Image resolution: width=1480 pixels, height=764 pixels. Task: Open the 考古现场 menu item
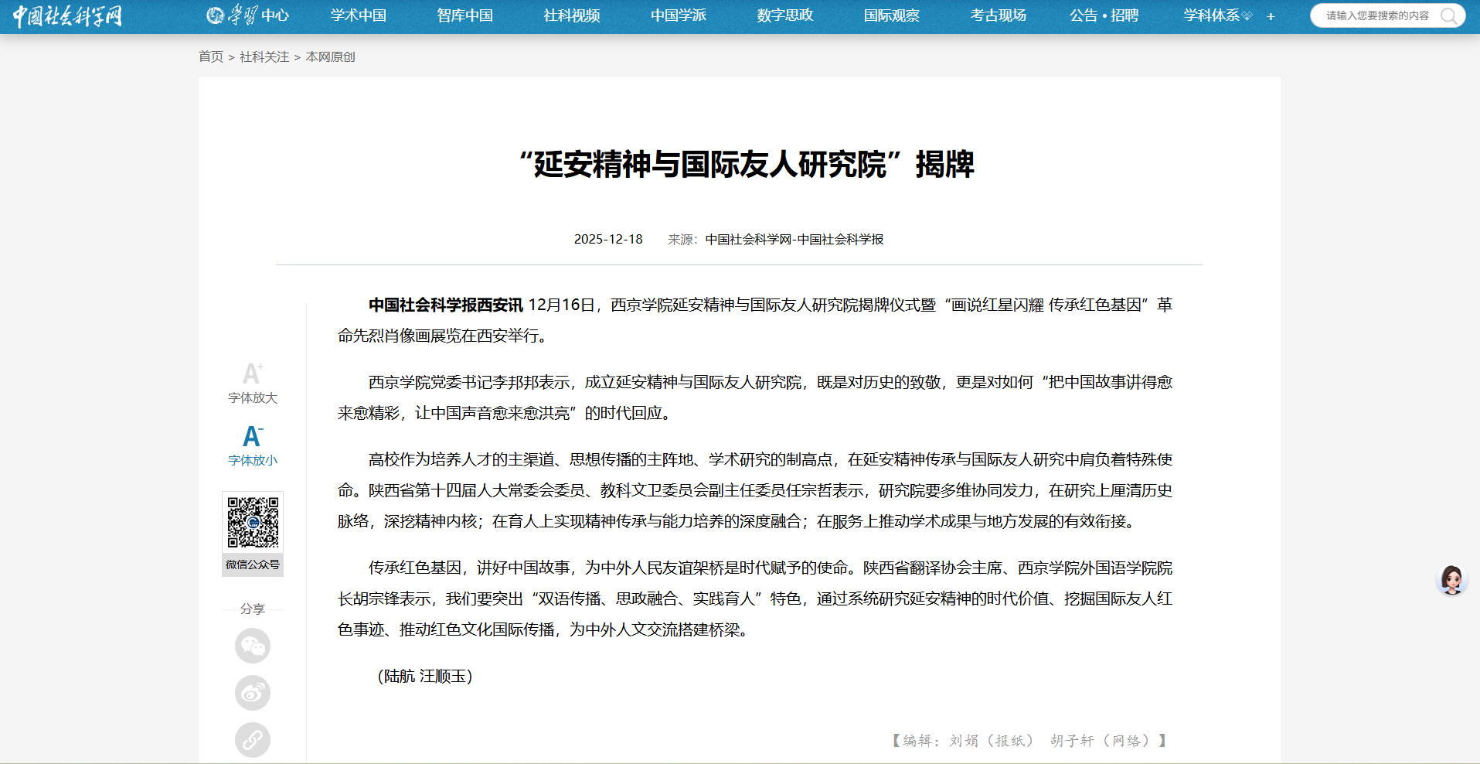pos(998,15)
